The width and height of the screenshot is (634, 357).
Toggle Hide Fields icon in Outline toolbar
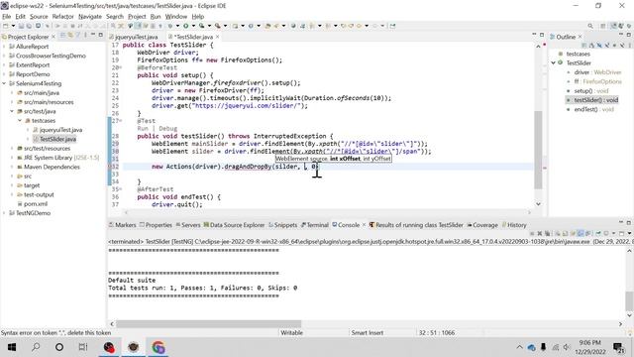click(x=599, y=45)
